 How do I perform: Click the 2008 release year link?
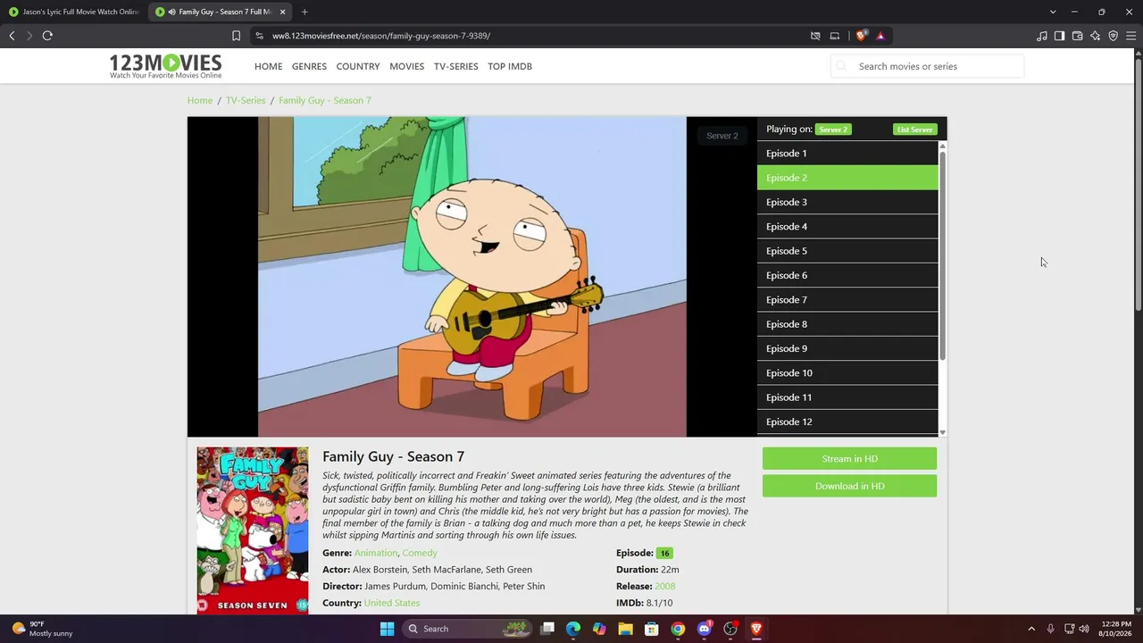tap(664, 586)
